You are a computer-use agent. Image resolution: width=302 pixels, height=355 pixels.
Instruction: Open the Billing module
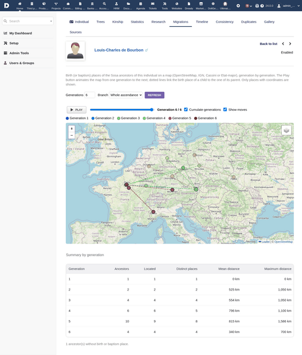point(80,6)
